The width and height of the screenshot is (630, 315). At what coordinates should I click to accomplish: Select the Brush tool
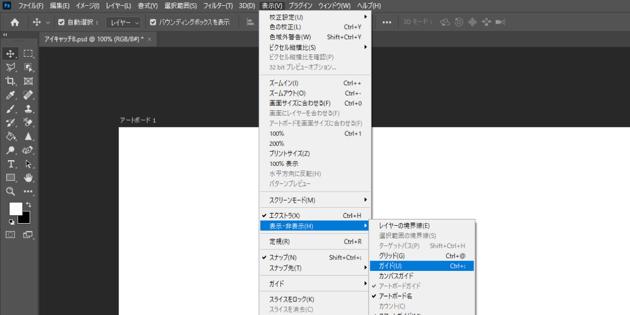pos(10,109)
